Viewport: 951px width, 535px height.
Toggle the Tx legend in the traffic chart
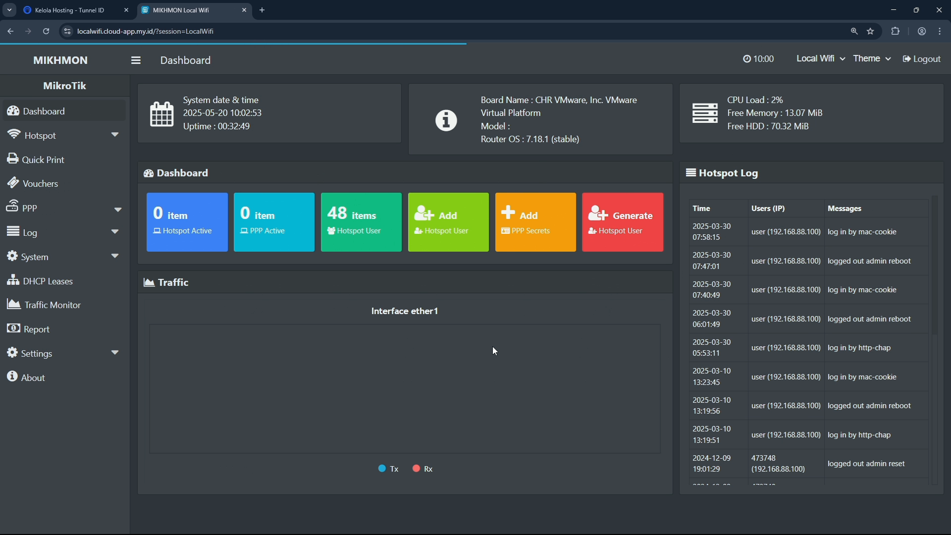click(388, 469)
